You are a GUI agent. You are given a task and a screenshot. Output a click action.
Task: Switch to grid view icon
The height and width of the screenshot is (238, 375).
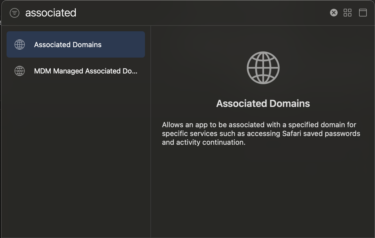pyautogui.click(x=348, y=13)
